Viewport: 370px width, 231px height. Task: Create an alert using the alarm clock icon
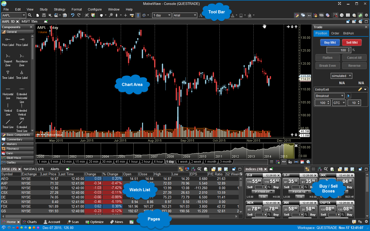click(93, 15)
